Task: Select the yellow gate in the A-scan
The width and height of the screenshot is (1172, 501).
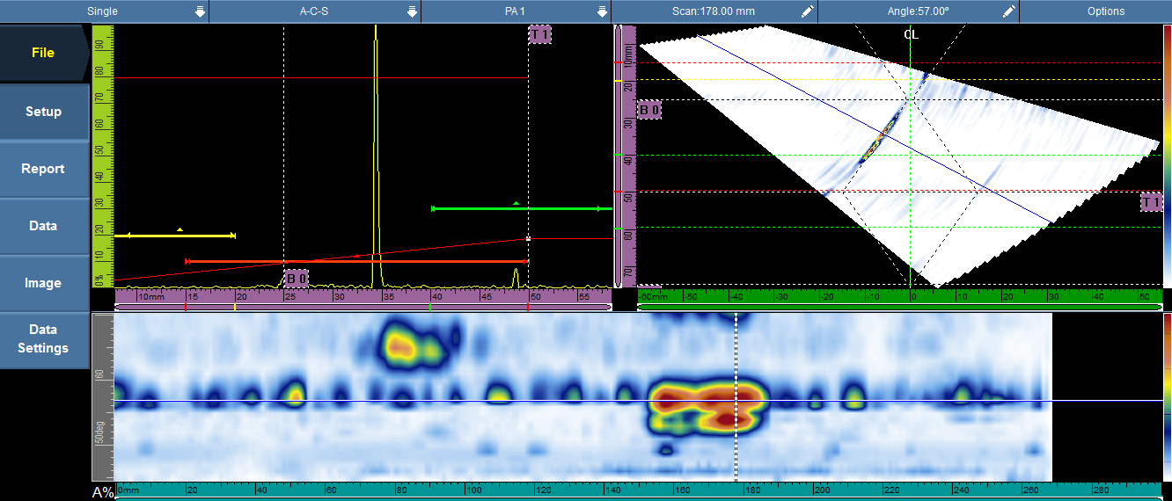Action: pos(180,236)
